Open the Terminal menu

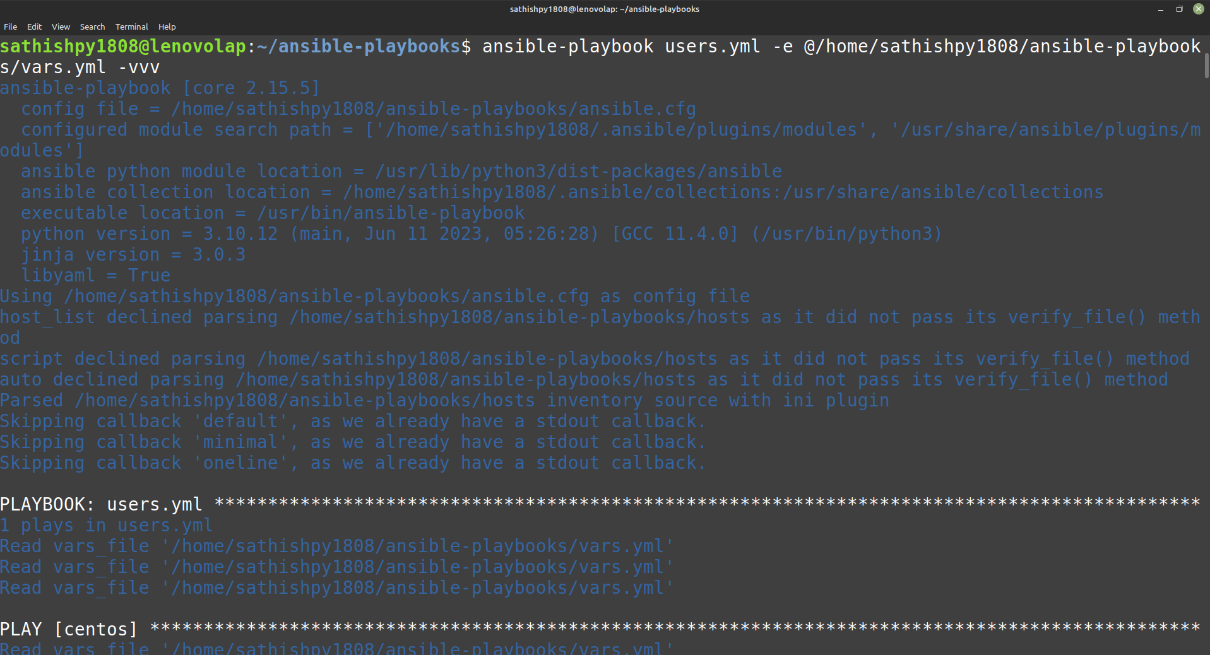[131, 27]
